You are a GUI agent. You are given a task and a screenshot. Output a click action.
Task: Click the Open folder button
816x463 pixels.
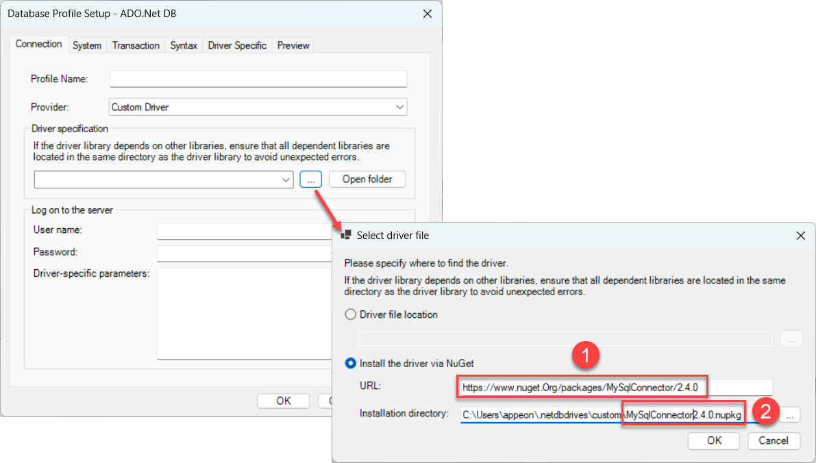(367, 179)
